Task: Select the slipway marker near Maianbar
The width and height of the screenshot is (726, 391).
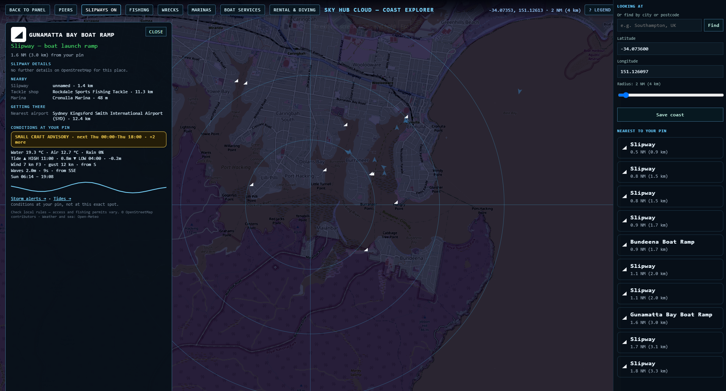Action: pyautogui.click(x=366, y=250)
